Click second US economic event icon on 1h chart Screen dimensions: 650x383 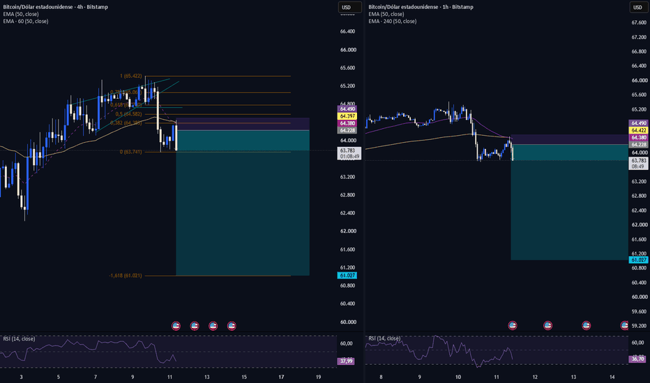click(x=547, y=325)
